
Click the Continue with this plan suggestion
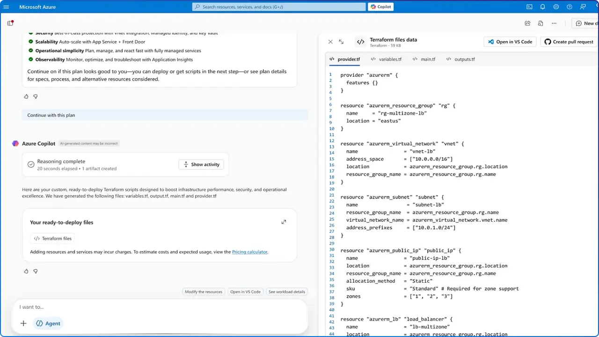[x=51, y=115]
